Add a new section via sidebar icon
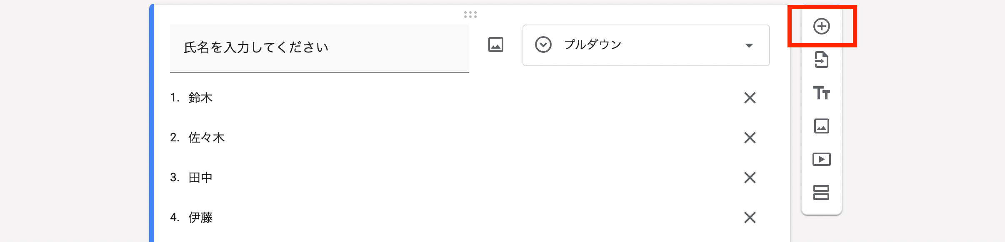 click(821, 193)
